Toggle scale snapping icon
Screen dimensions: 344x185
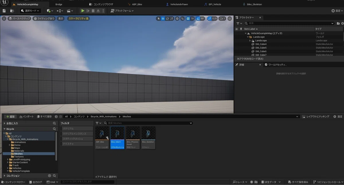tap(210, 19)
